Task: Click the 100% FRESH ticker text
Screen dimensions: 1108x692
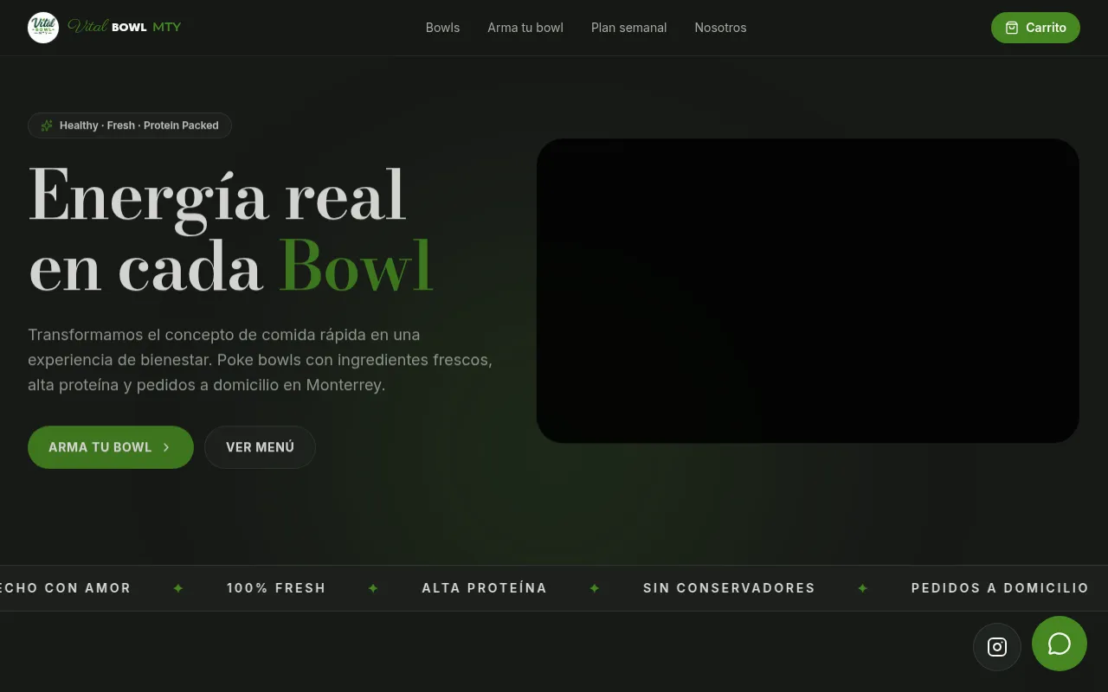Action: (x=276, y=588)
